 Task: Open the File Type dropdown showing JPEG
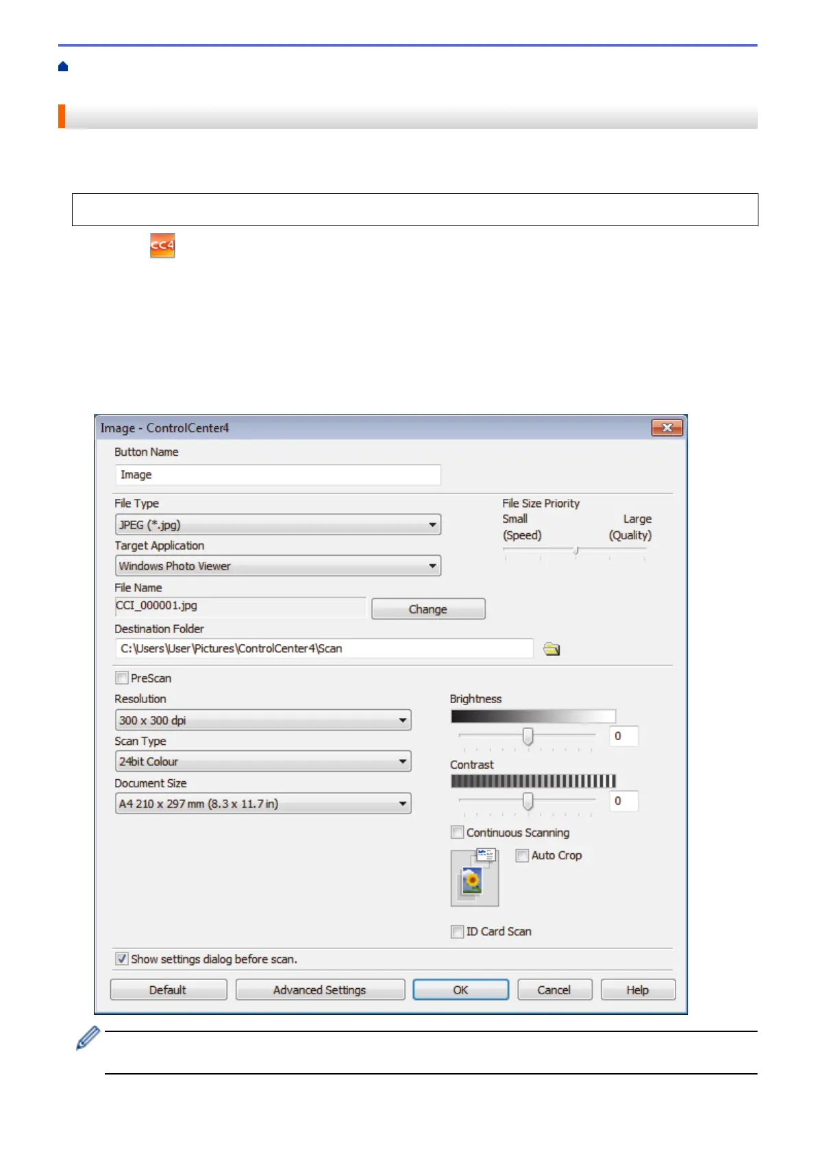click(x=278, y=525)
